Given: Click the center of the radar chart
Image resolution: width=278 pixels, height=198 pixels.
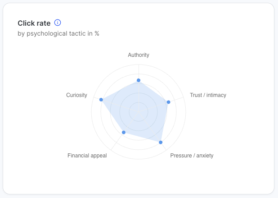Looking at the screenshot, I should point(139,112).
